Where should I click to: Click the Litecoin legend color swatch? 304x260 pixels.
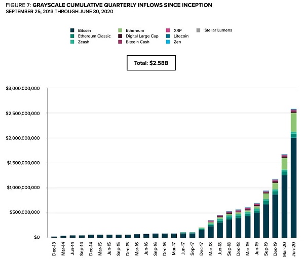168,36
